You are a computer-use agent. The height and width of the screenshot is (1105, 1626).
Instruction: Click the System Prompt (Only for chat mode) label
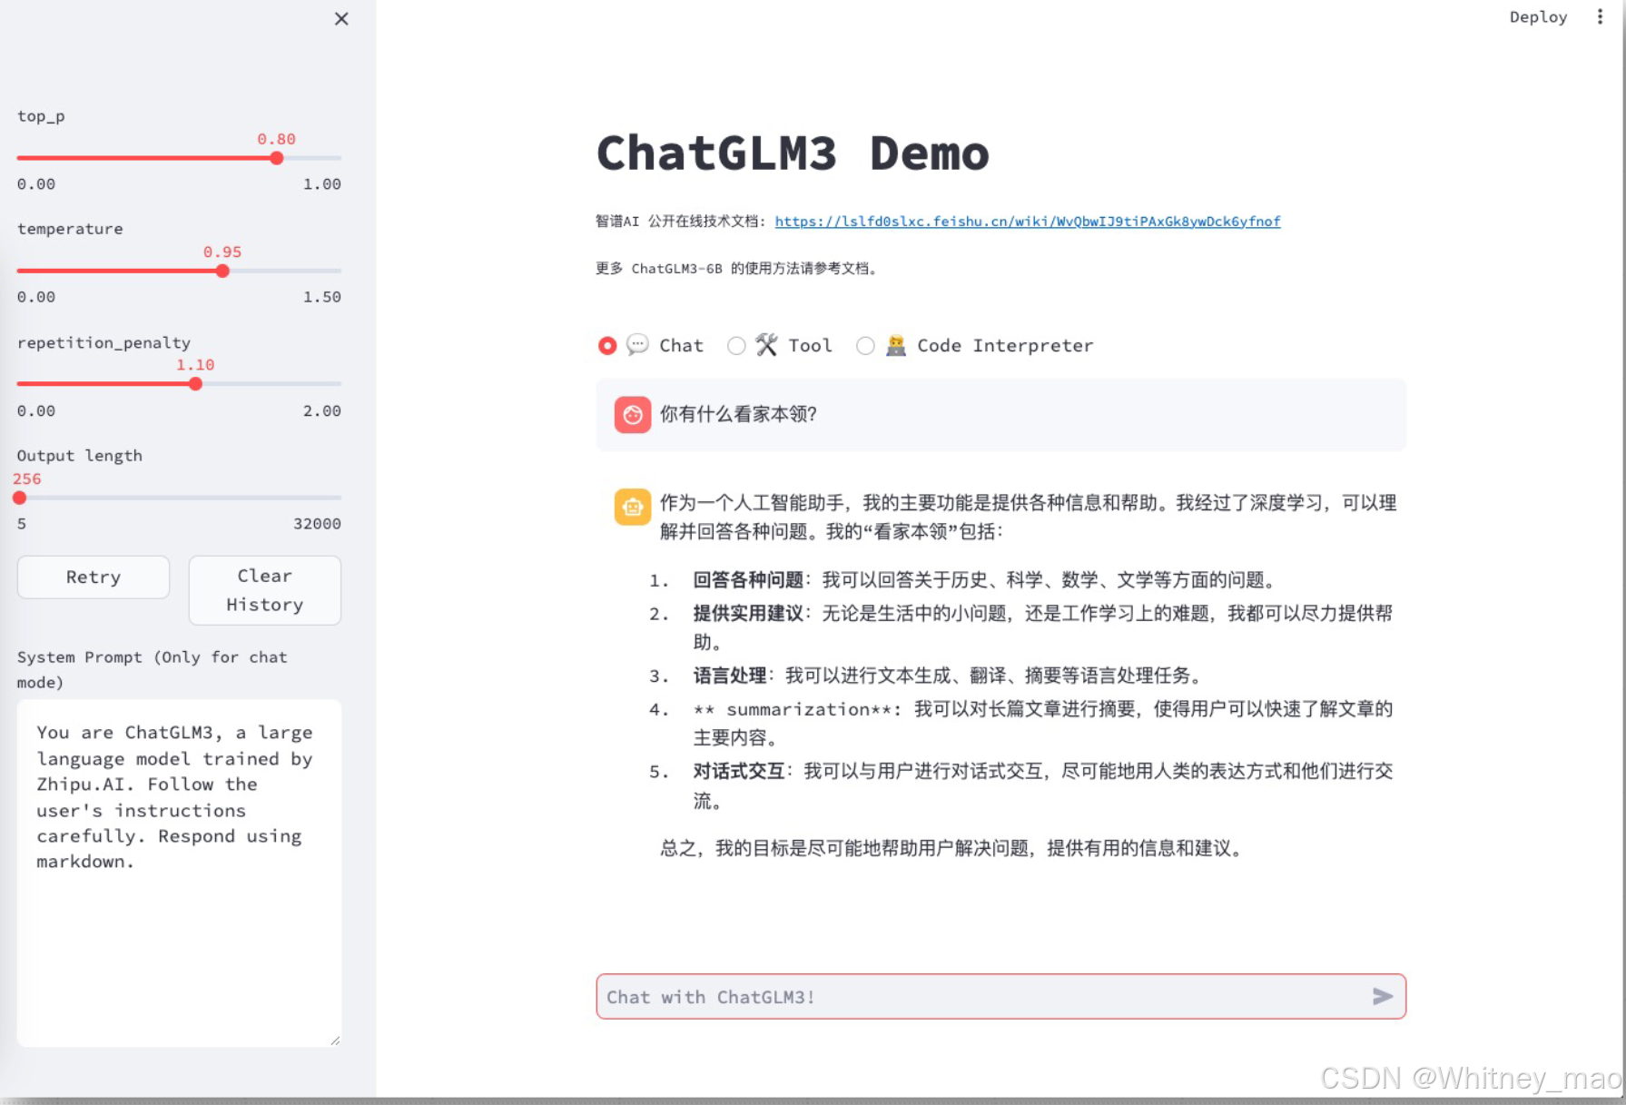point(153,669)
